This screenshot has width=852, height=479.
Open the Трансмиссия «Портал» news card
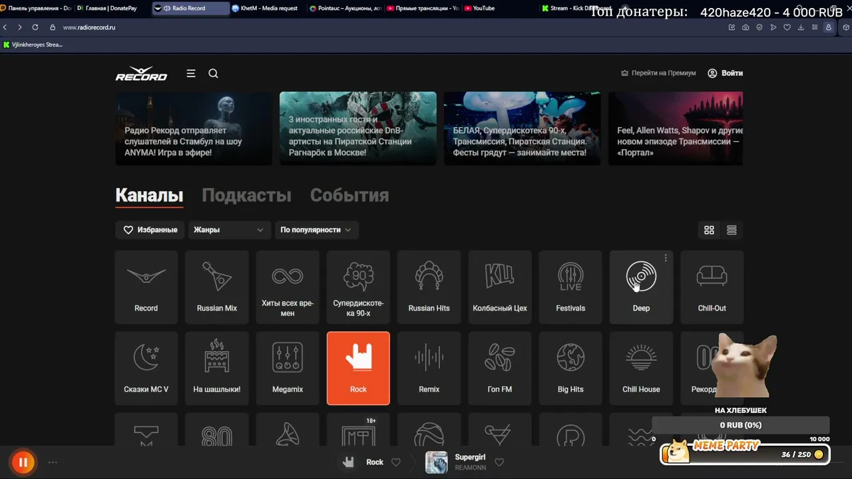pos(676,128)
